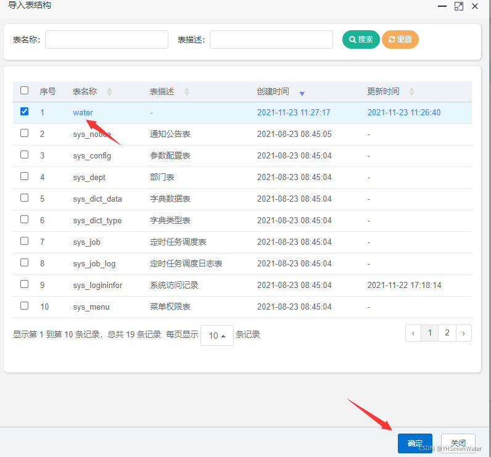Click table name sys_job
491x457 pixels.
tap(87, 242)
